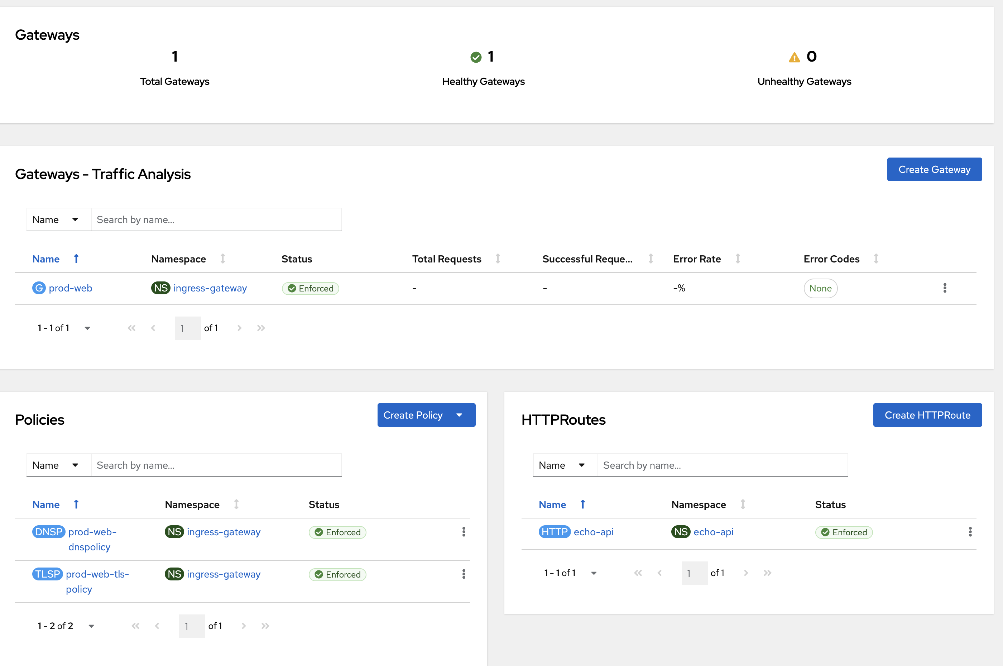This screenshot has height=666, width=1003.
Task: Click the TLSP policy type badge
Action: [47, 574]
